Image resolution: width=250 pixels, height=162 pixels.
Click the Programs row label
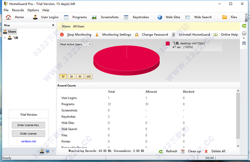(68, 104)
